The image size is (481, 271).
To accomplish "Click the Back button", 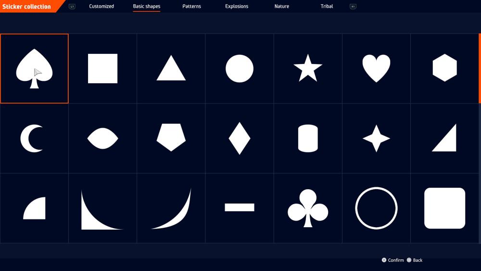I will point(417,260).
